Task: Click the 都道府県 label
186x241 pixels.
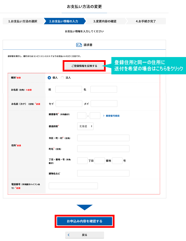Action: 54,126
